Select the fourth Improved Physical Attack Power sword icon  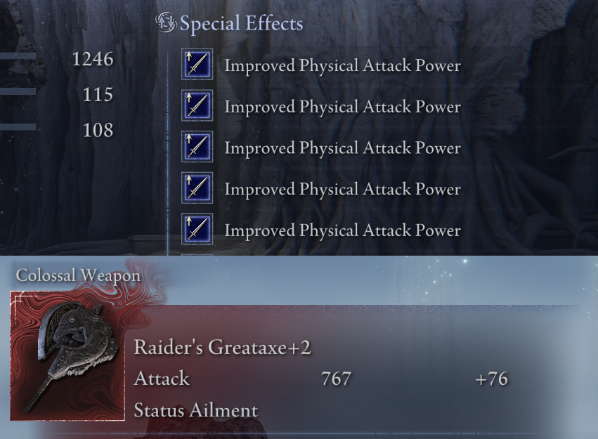click(x=197, y=188)
